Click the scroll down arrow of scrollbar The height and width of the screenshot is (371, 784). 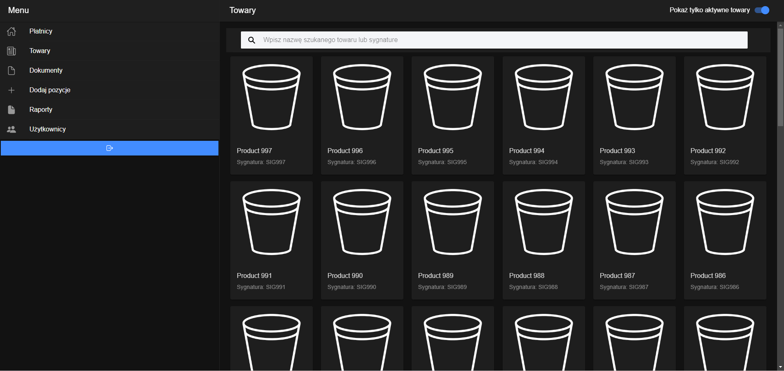tap(780, 367)
